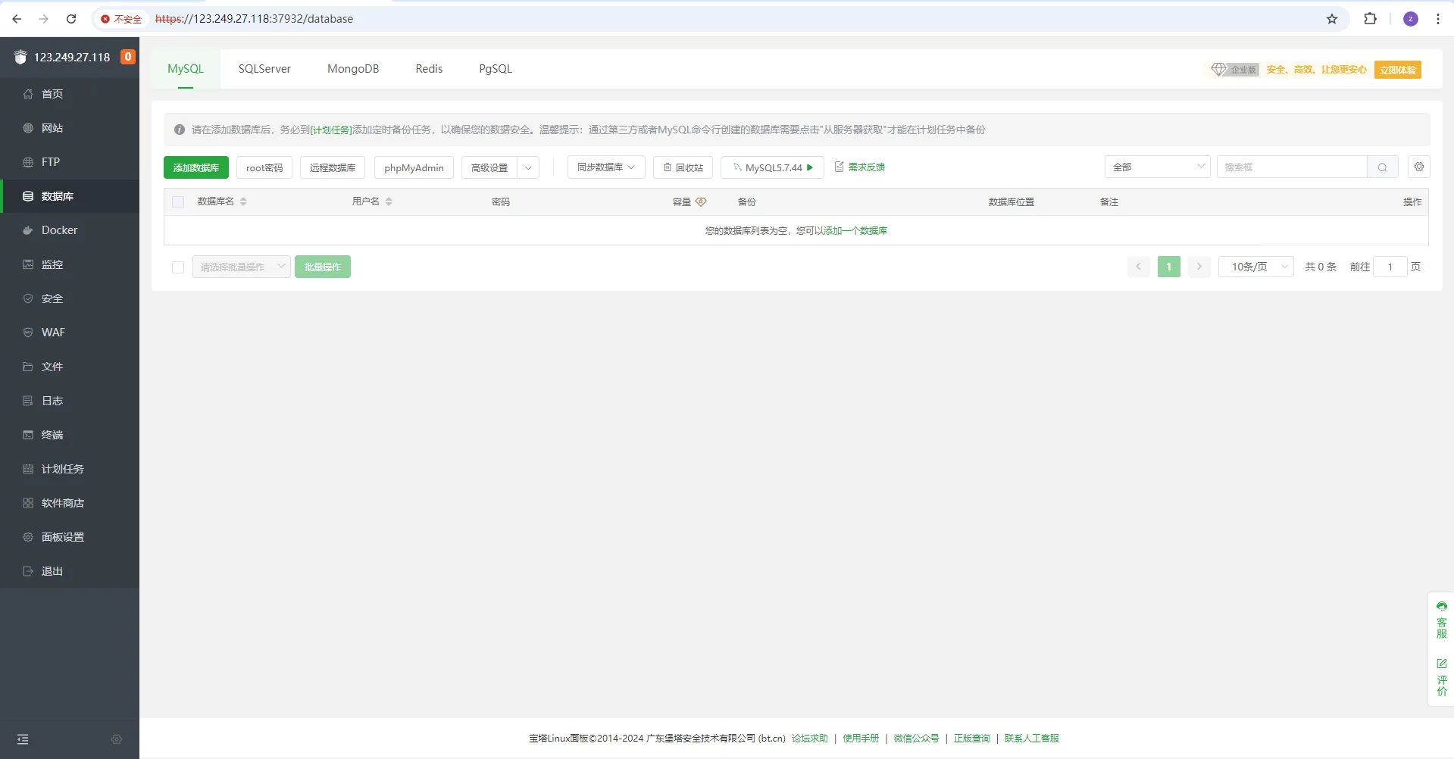Screen dimensions: 1454x759
Task: Click the WAF sidebar icon
Action: click(x=28, y=333)
